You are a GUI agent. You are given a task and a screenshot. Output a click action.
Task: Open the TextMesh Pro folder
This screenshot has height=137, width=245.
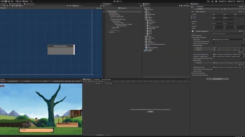tap(151, 43)
